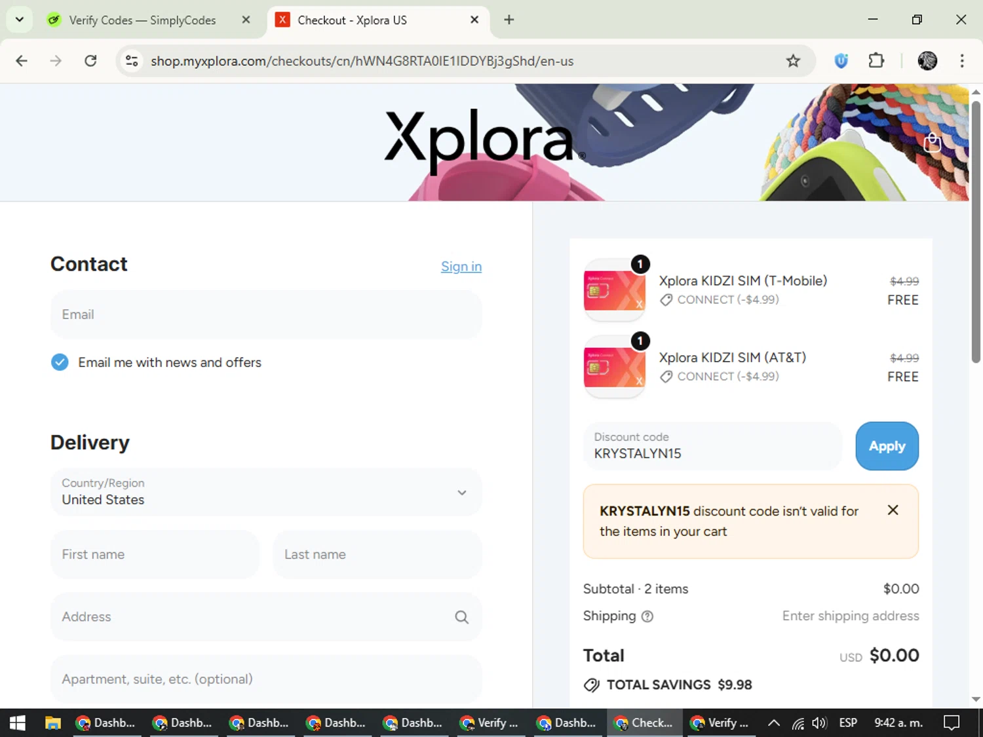The height and width of the screenshot is (737, 983).
Task: Click the Sign in link
Action: tap(461, 267)
